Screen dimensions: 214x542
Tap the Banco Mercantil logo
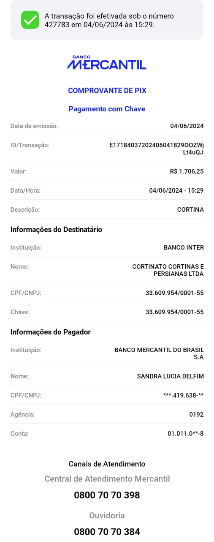(x=107, y=63)
